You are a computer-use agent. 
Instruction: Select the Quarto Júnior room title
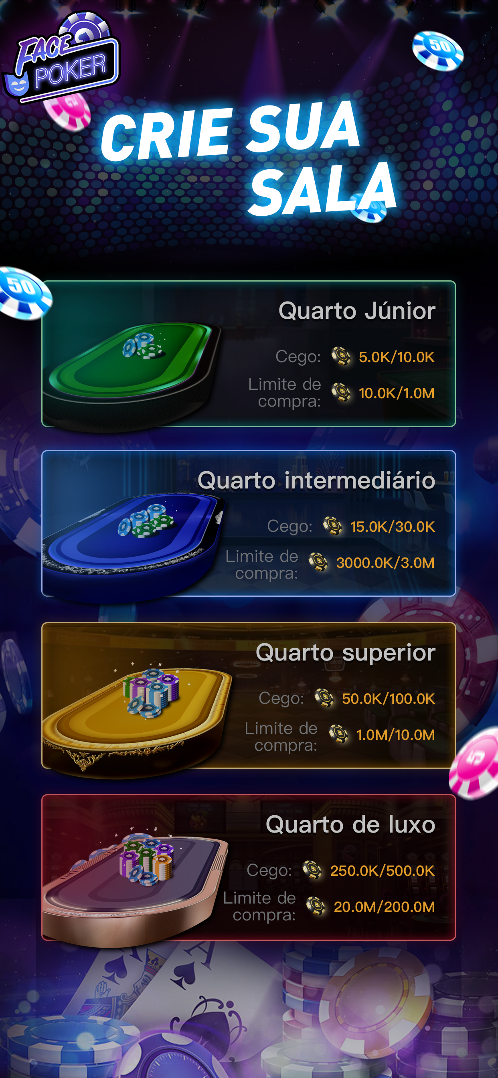357,310
